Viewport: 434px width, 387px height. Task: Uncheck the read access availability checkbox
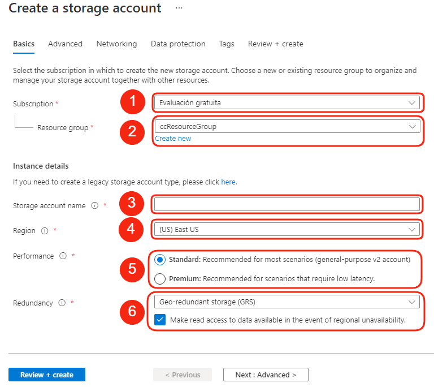pyautogui.click(x=160, y=320)
